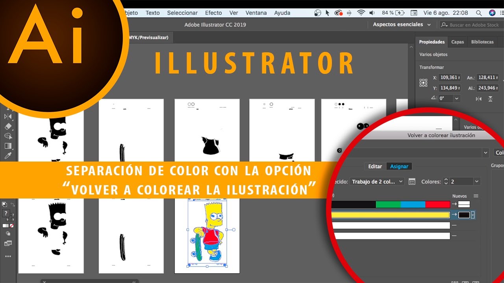
Task: Click the rotation angle icon
Action: (434, 98)
